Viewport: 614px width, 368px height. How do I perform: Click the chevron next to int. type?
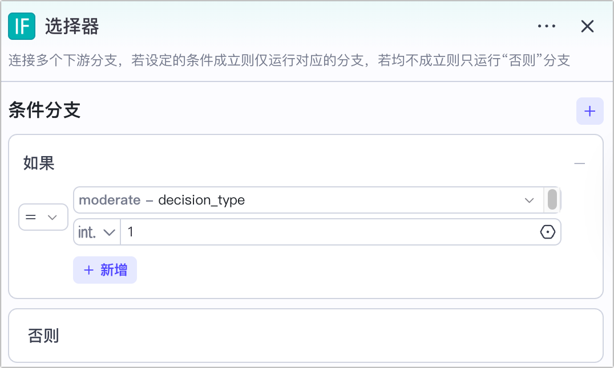point(111,232)
